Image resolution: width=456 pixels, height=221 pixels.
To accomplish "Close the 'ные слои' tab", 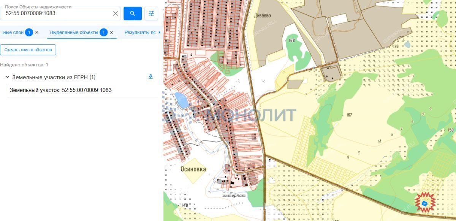I will click(x=37, y=33).
